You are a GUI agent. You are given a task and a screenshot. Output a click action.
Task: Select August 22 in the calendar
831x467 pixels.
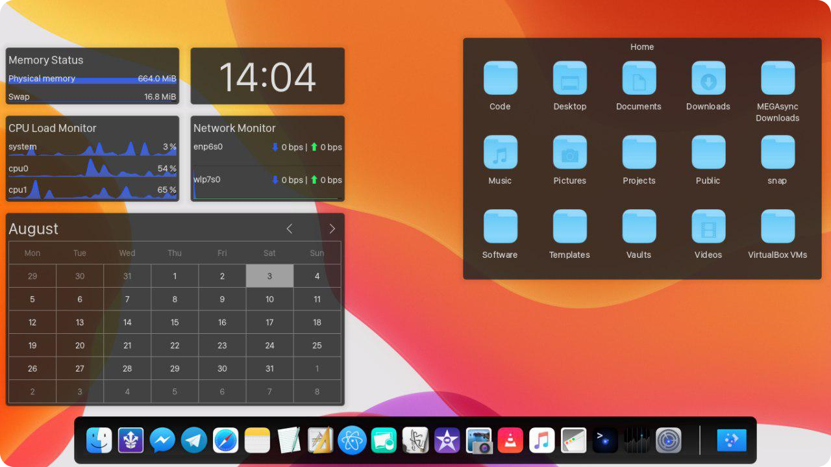point(175,346)
